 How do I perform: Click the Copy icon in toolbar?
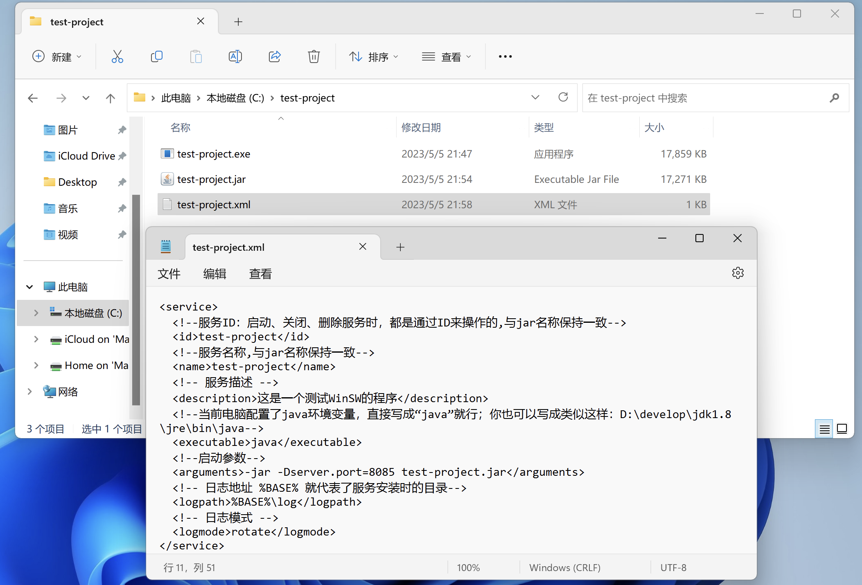156,56
